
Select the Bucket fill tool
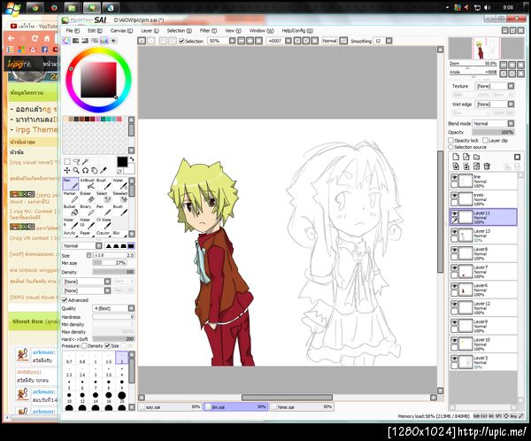point(71,210)
